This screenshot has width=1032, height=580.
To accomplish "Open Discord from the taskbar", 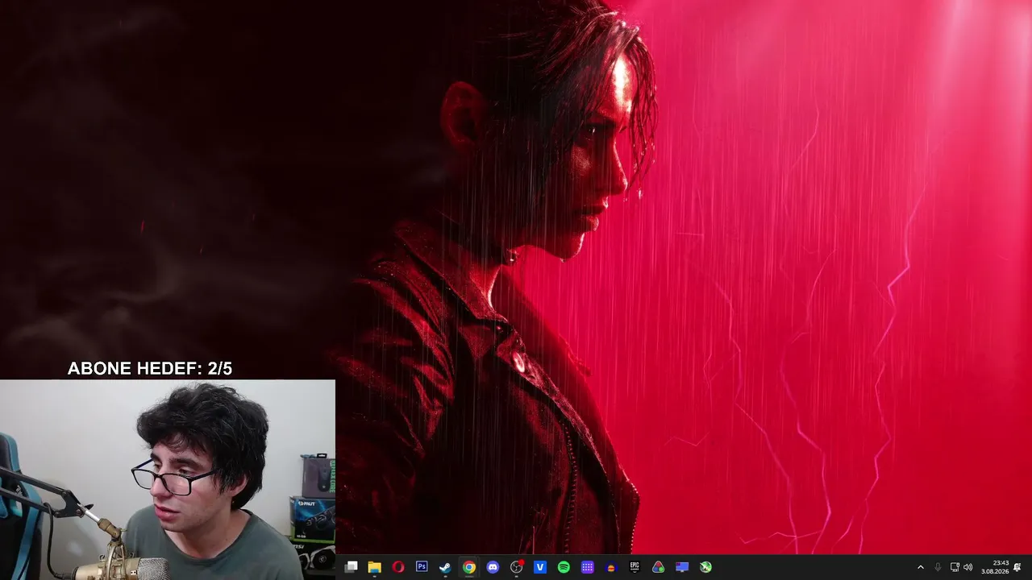I will pos(493,567).
